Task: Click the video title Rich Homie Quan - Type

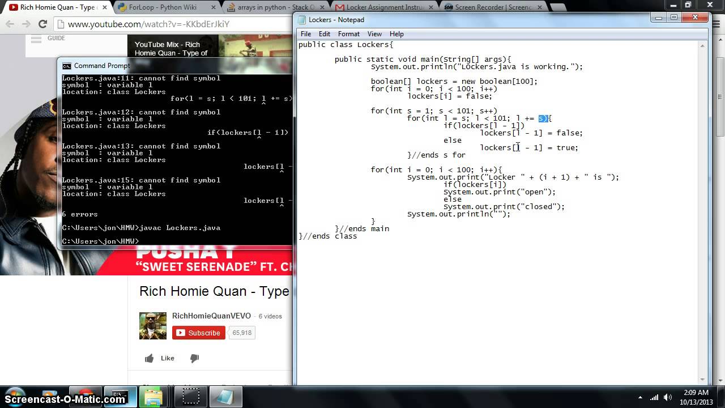Action: (x=214, y=291)
